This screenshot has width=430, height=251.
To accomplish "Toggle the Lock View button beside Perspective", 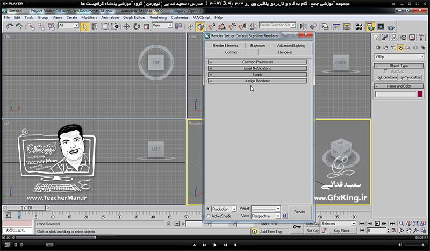I will click(x=285, y=216).
